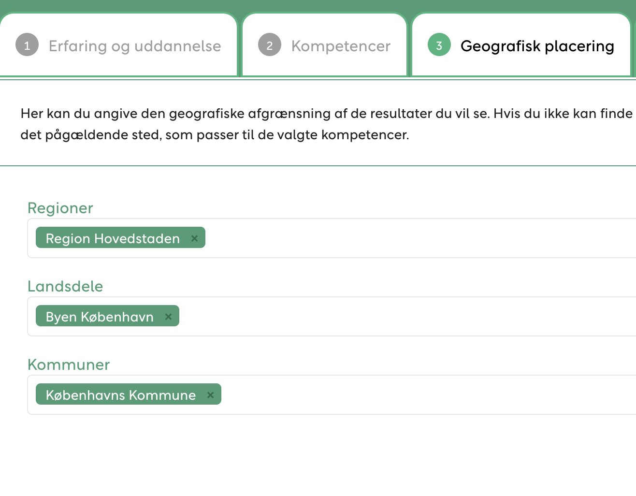The height and width of the screenshot is (496, 636).
Task: Click the Landsdele heading label
Action: [65, 286]
